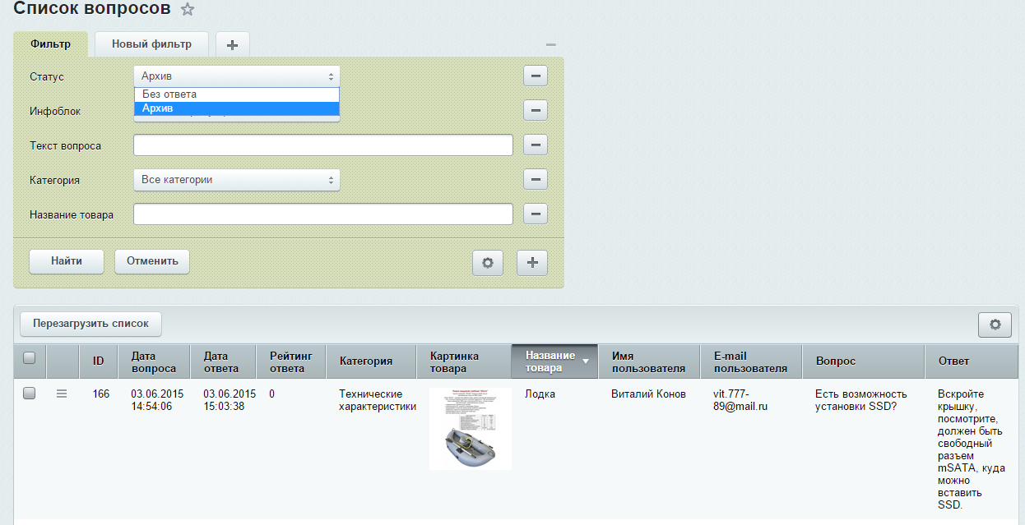
Task: Remove the Статус filter row
Action: click(x=536, y=76)
